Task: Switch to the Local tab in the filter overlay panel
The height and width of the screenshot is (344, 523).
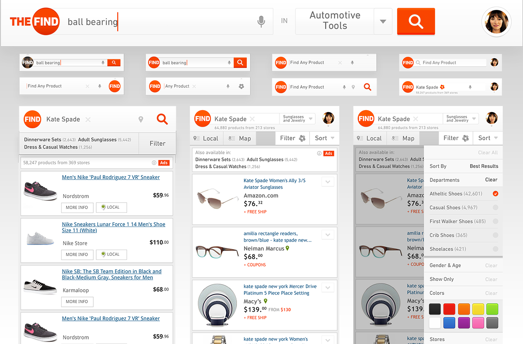Action: pyautogui.click(x=370, y=138)
